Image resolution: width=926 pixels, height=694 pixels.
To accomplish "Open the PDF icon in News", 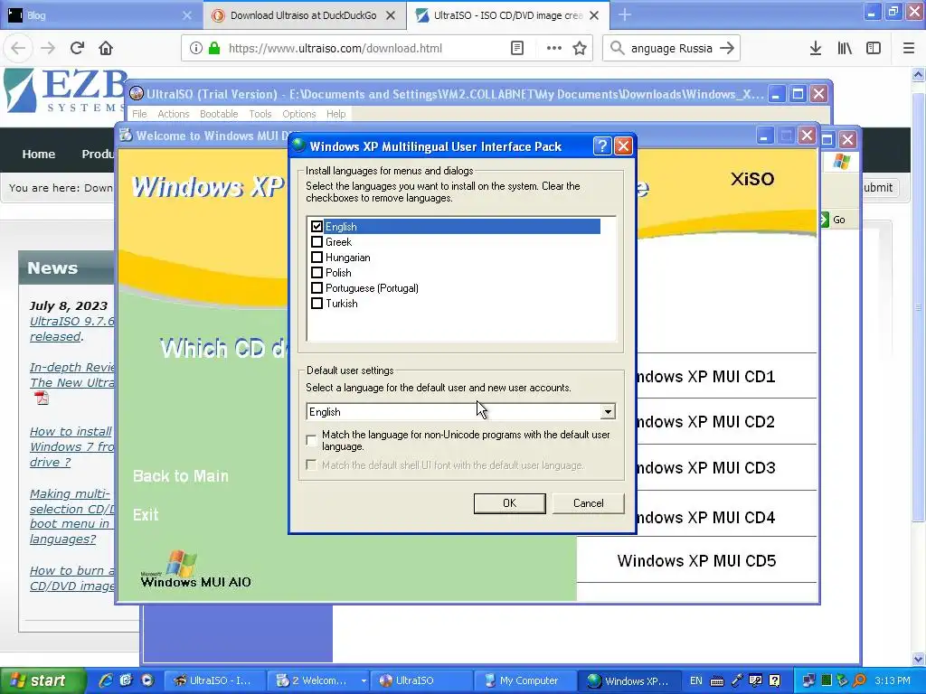I will point(42,399).
